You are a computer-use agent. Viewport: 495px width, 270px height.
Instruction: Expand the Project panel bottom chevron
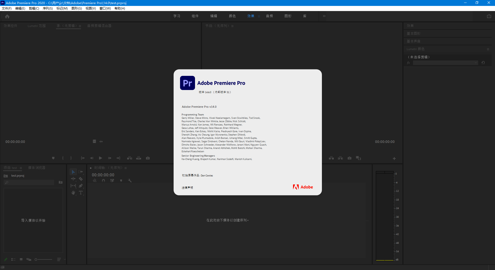point(65,259)
